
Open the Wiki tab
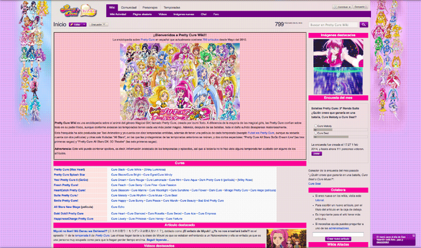pos(112,7)
